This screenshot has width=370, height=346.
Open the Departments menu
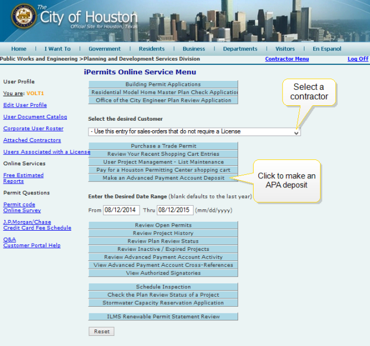point(240,49)
